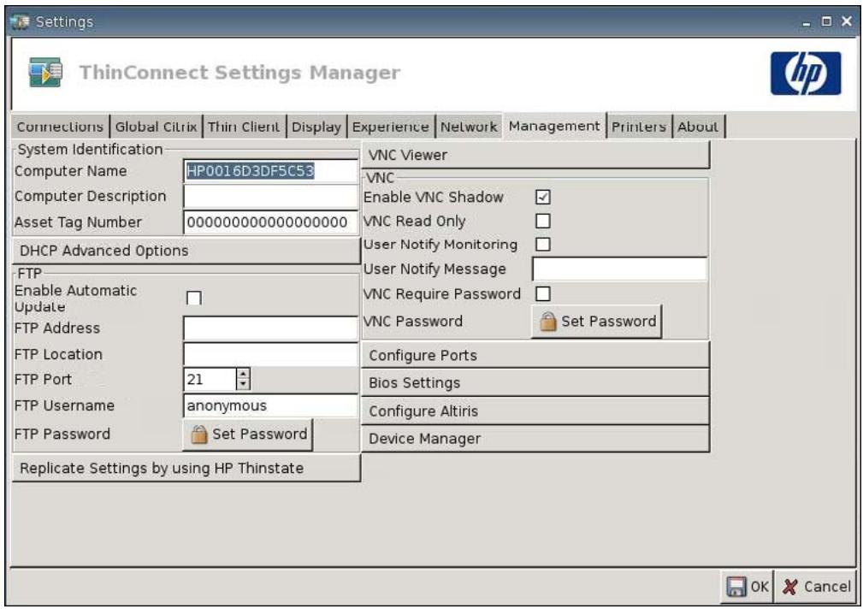The image size is (863, 609).
Task: View the About tab
Action: (x=698, y=127)
